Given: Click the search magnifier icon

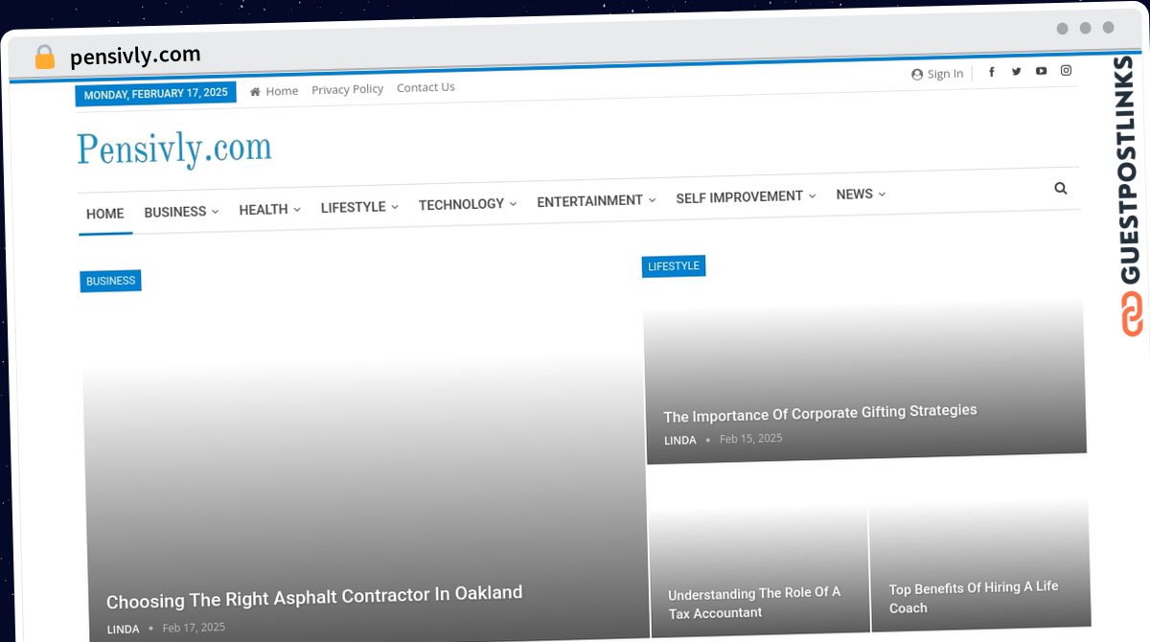Looking at the screenshot, I should click(1061, 189).
